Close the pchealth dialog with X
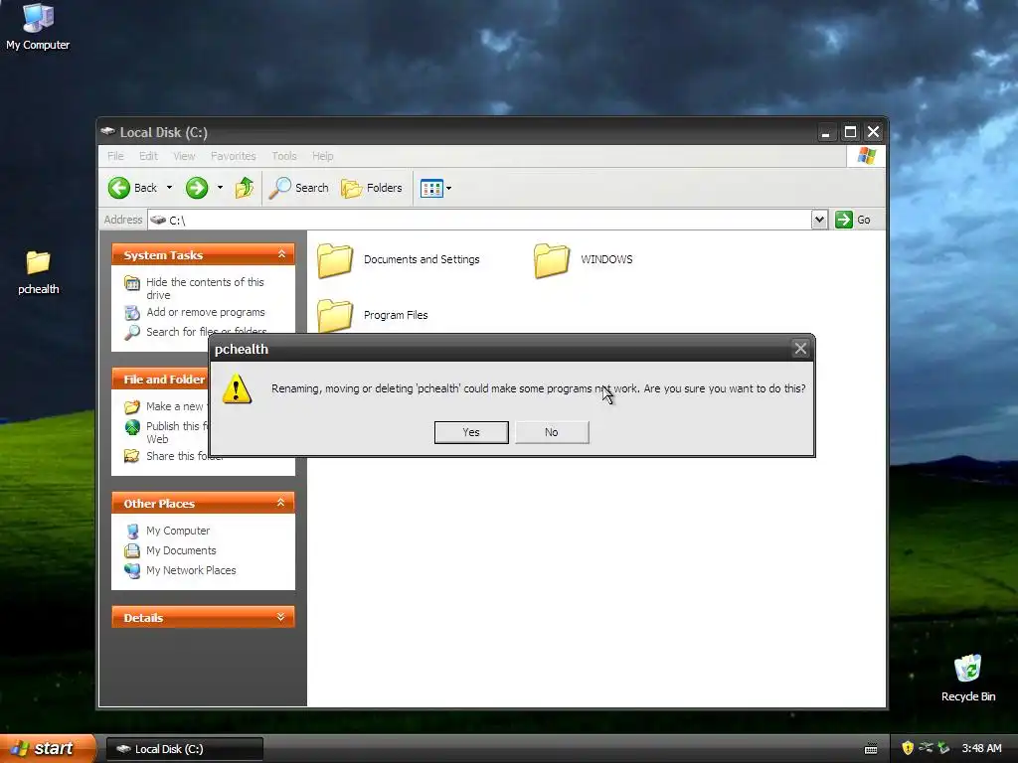Screen dimensions: 1018x763 800,349
